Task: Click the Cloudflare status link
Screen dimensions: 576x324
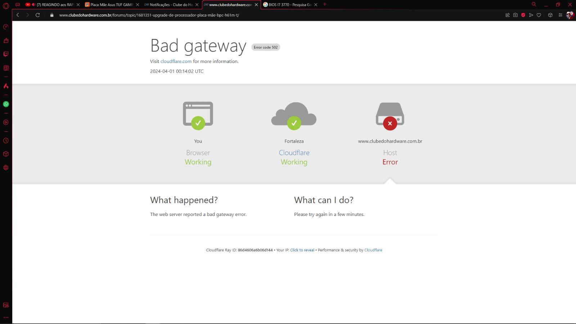Action: 294,153
